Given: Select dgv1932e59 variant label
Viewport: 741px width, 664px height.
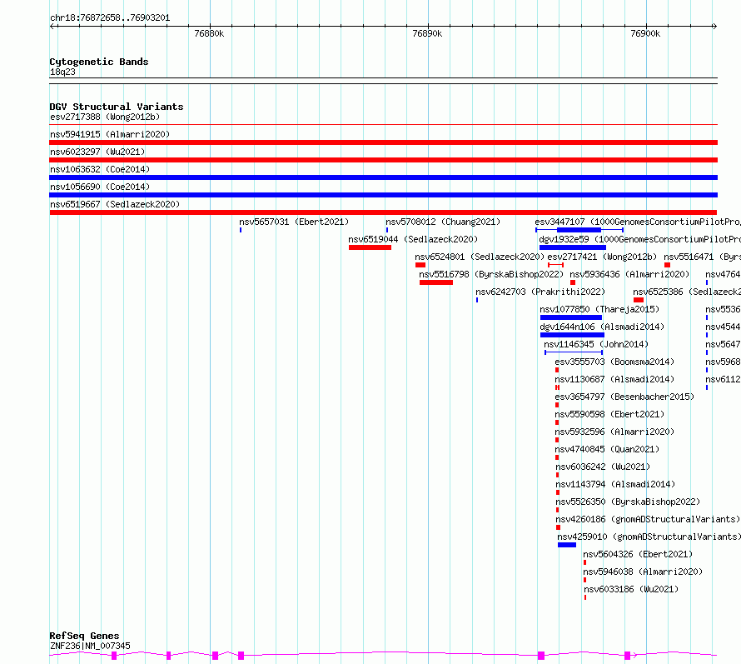Looking at the screenshot, I should click(640, 239).
